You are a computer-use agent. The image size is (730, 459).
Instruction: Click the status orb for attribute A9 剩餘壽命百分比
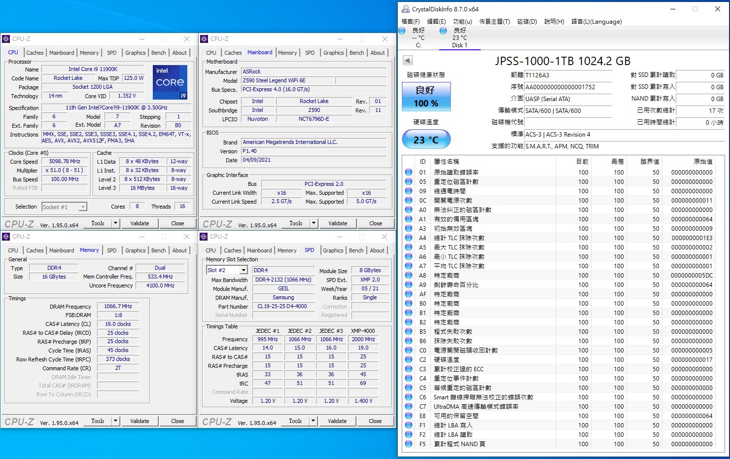409,284
